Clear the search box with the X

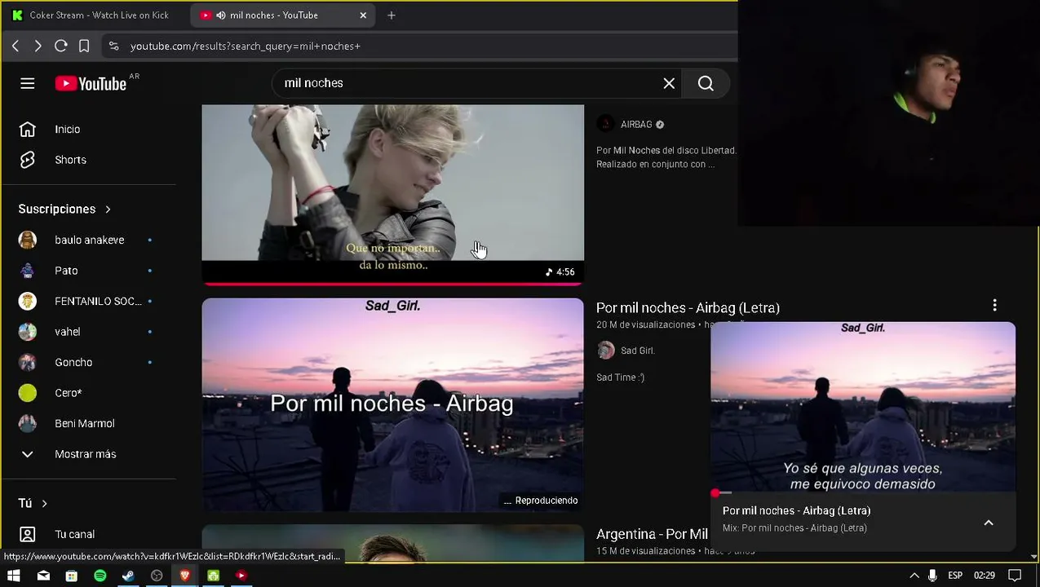(x=669, y=83)
